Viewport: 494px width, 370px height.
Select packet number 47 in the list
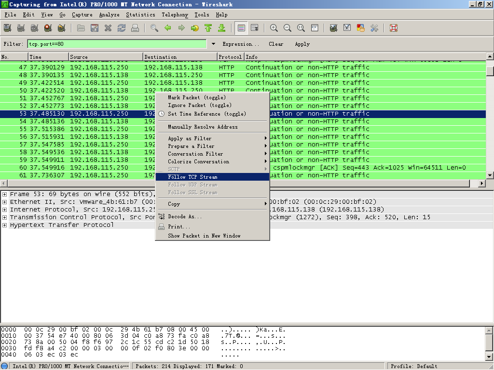click(243, 67)
